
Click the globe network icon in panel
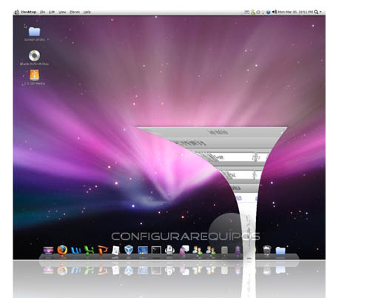tap(269, 12)
